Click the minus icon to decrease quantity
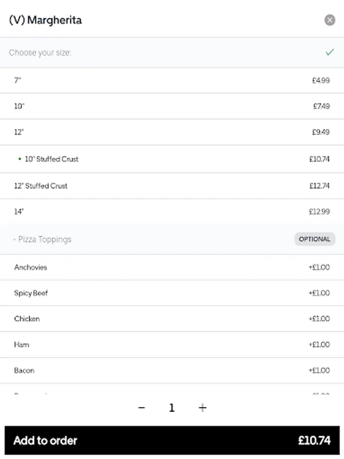The height and width of the screenshot is (459, 344). point(142,407)
